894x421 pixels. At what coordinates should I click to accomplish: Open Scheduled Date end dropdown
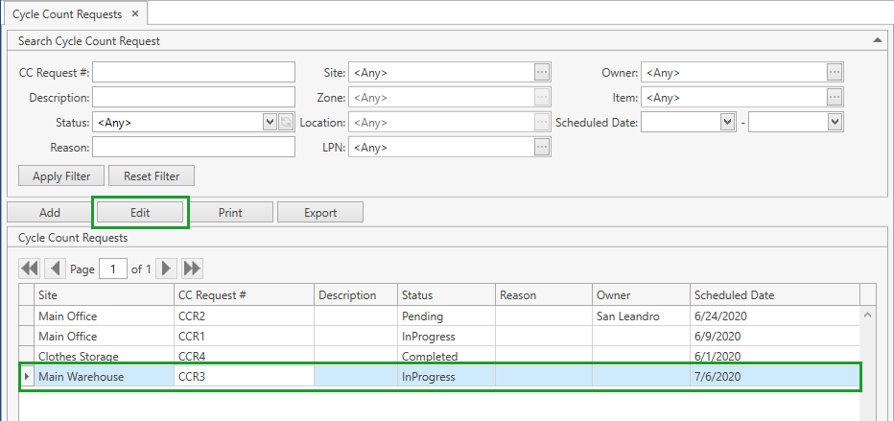[x=835, y=123]
